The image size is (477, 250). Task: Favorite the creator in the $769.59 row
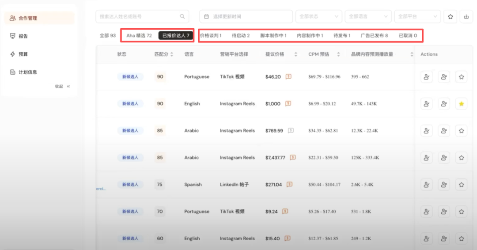tap(461, 131)
